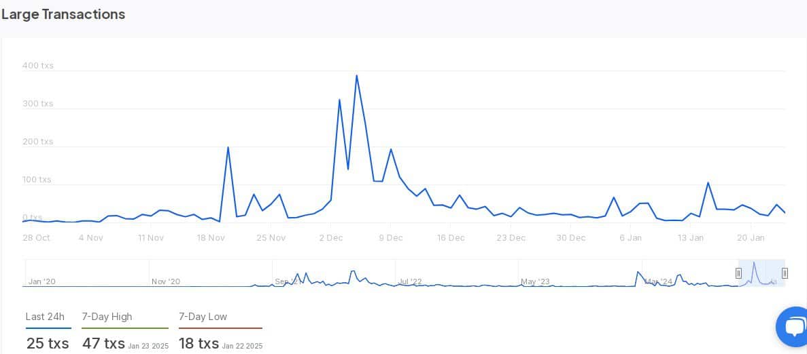807x354 pixels.
Task: Click the 2 Dec x-axis label
Action: click(331, 238)
